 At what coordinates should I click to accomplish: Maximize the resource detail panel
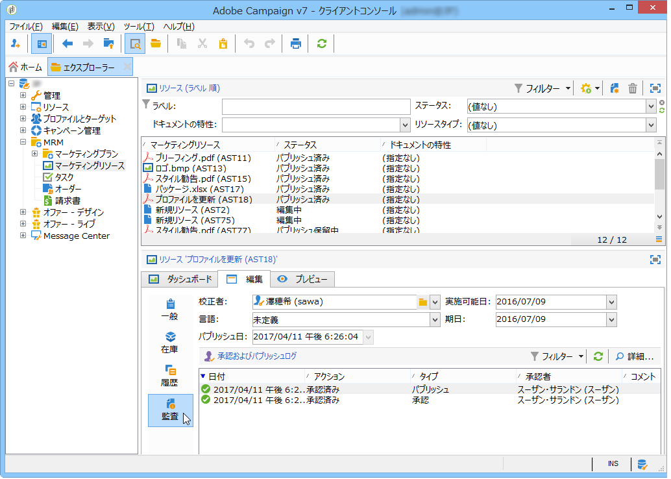655,260
